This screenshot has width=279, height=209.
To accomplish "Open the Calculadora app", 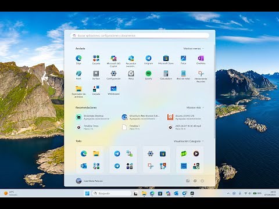I will click(x=166, y=75).
